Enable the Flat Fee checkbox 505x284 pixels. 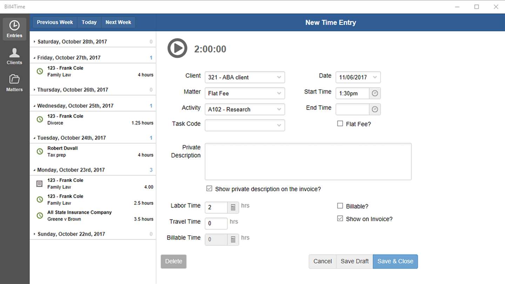(x=340, y=123)
